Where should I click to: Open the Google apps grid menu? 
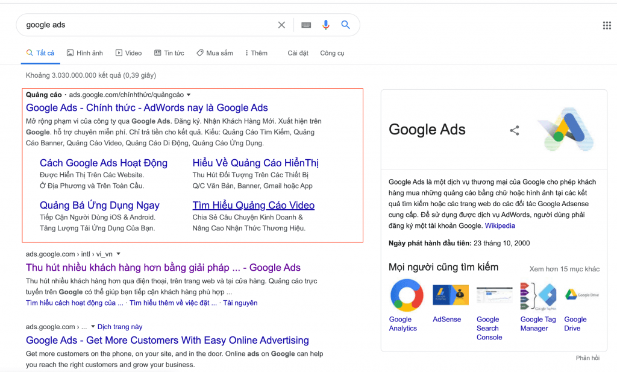[x=607, y=25]
